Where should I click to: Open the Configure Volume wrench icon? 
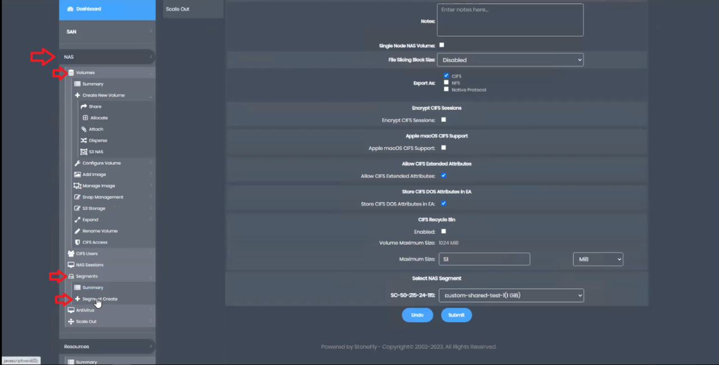click(78, 162)
